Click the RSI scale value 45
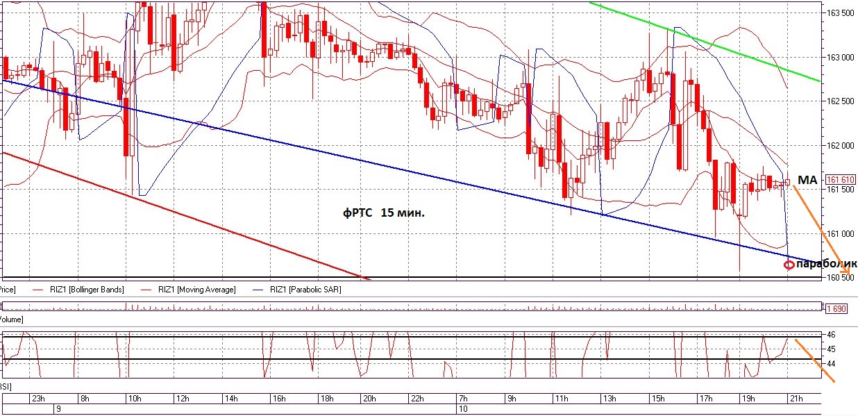858x416 pixels. [831, 349]
